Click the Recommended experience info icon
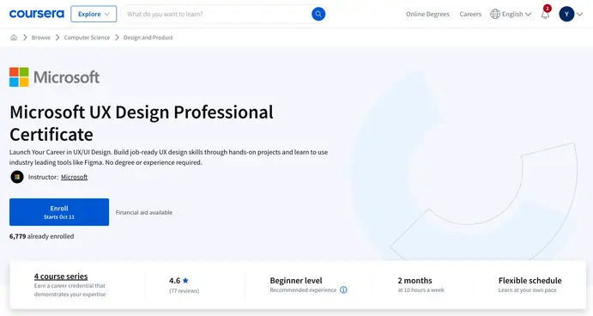Screen dimensions: 593x316 pos(343,290)
